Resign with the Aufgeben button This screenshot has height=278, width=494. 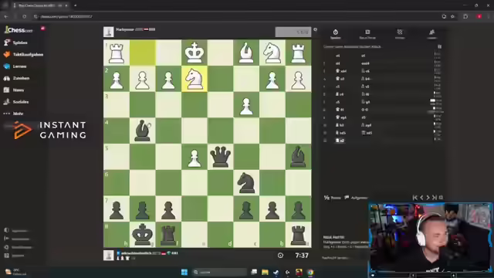coord(356,198)
